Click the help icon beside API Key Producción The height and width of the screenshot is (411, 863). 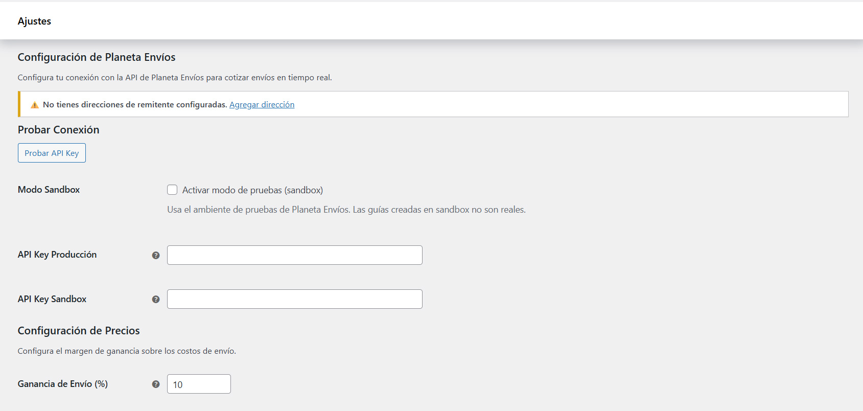(156, 255)
